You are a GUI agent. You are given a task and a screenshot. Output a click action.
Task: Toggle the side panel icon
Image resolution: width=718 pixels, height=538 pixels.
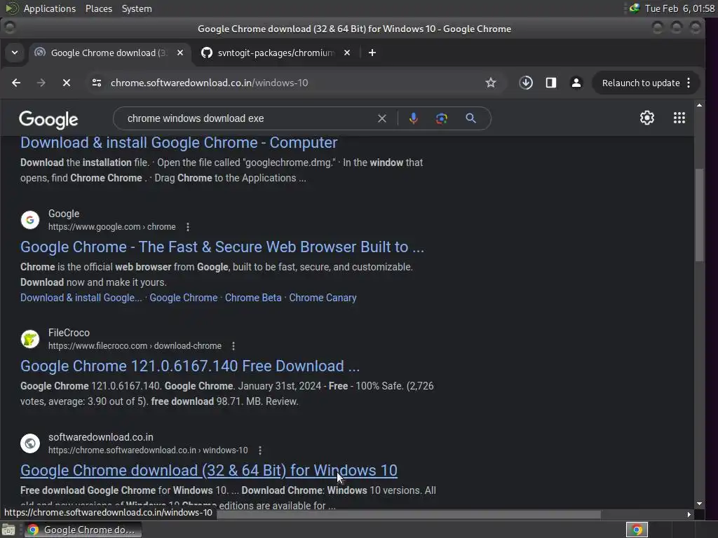(551, 83)
